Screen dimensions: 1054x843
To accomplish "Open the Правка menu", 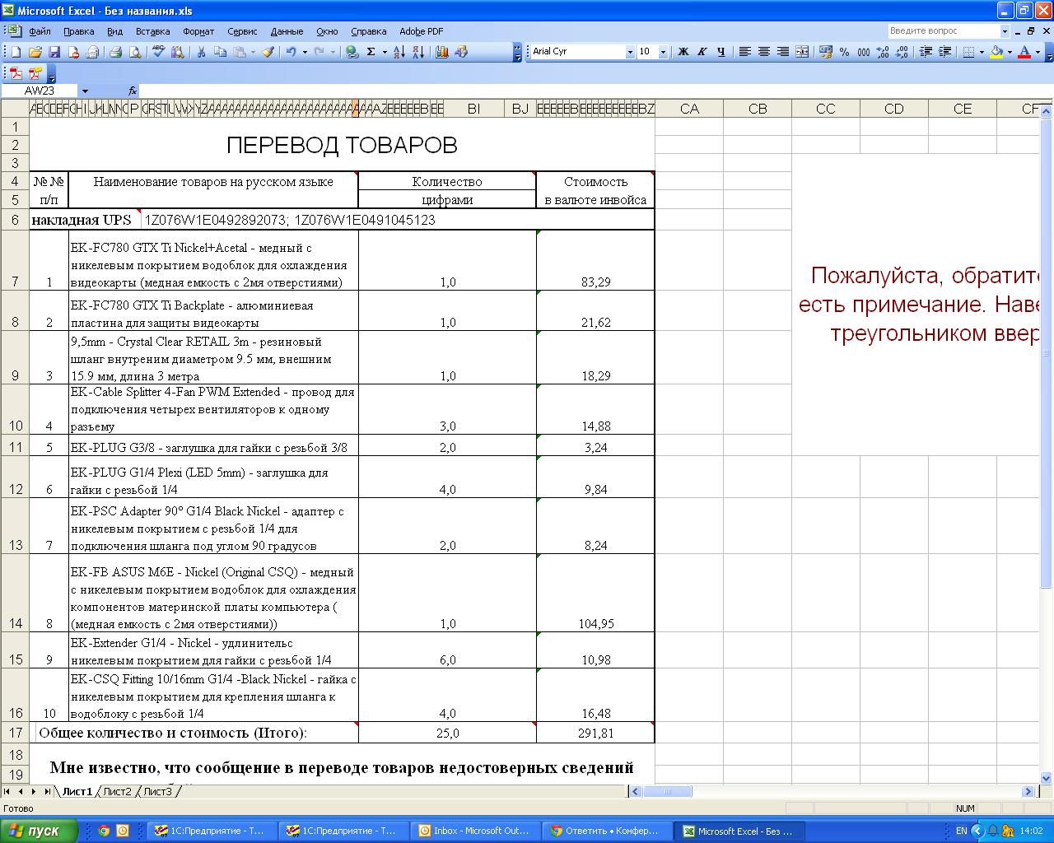I will coord(78,31).
